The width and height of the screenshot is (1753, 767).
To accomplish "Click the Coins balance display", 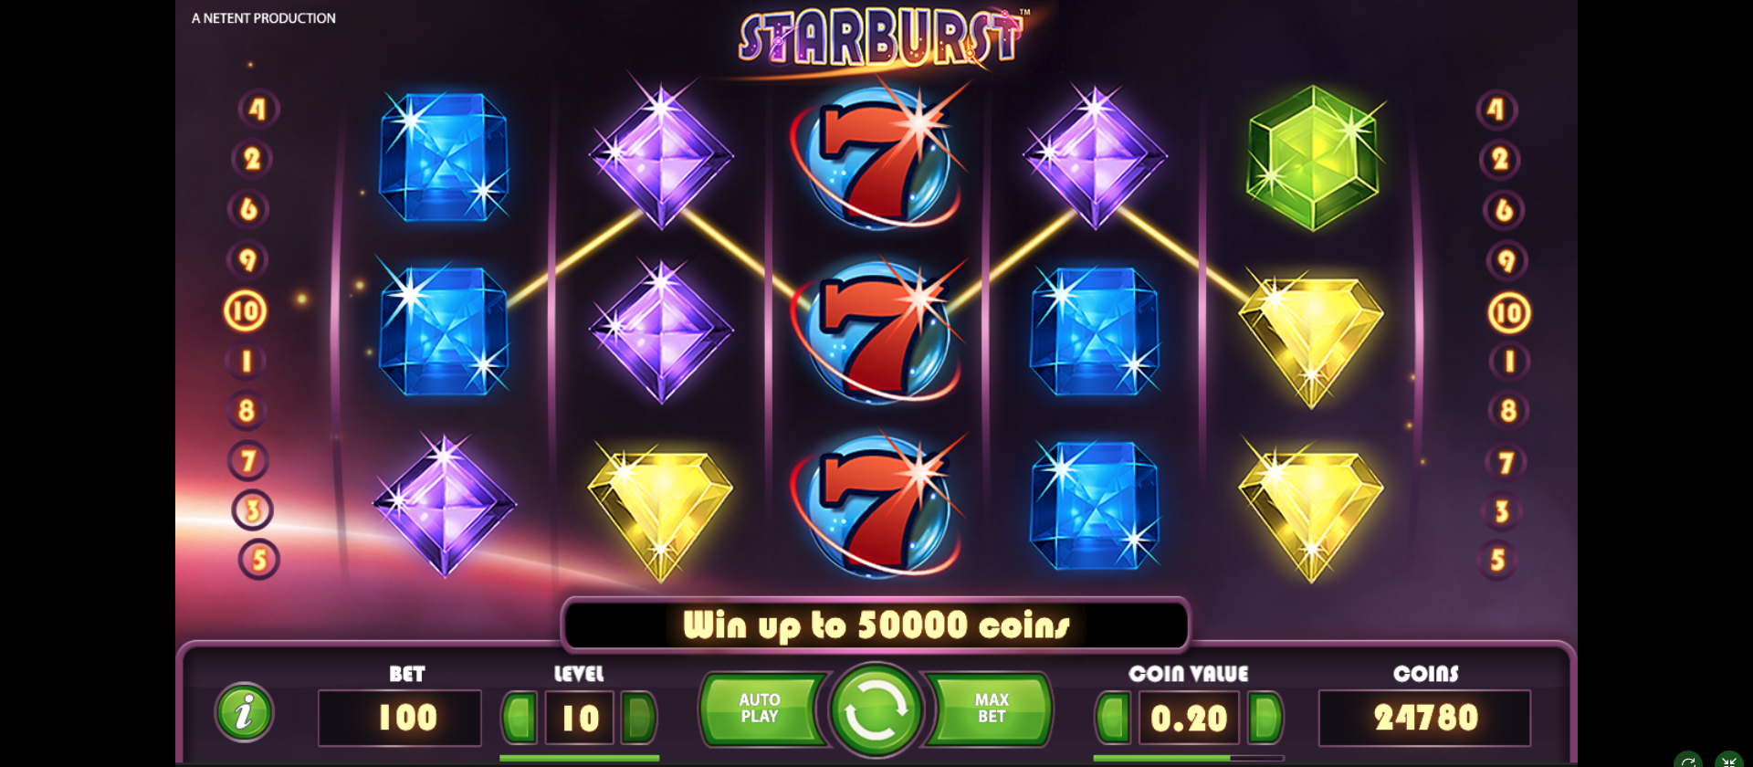I will click(x=1424, y=718).
